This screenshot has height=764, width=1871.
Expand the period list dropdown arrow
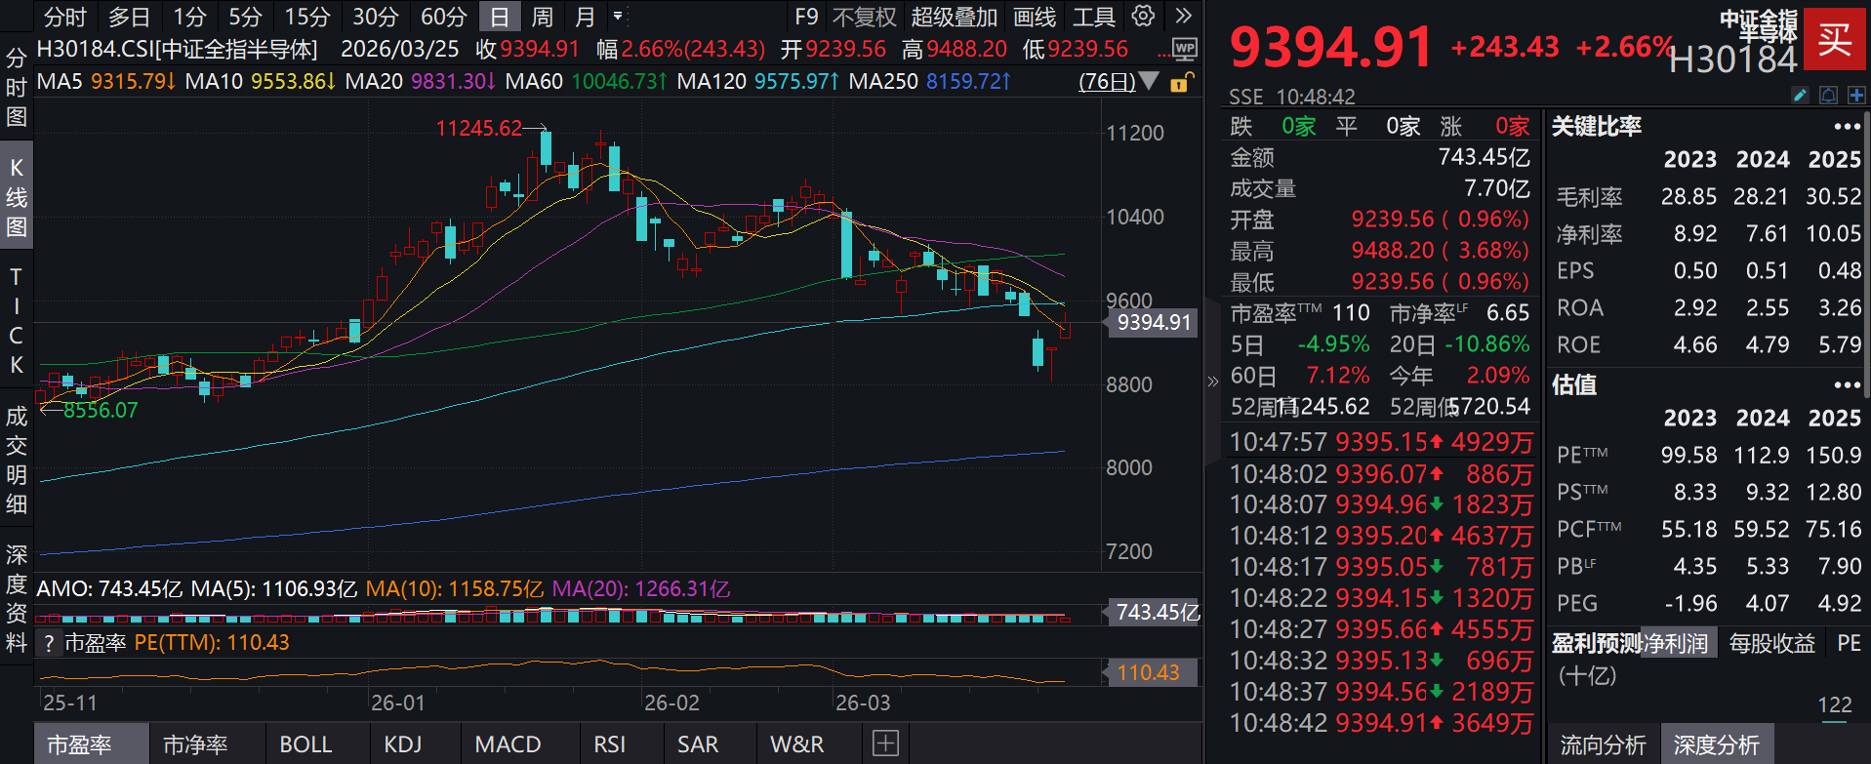click(x=618, y=17)
